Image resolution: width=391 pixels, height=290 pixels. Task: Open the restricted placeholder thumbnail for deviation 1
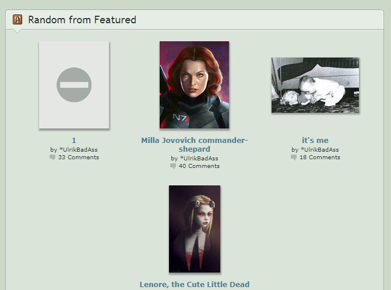74,85
